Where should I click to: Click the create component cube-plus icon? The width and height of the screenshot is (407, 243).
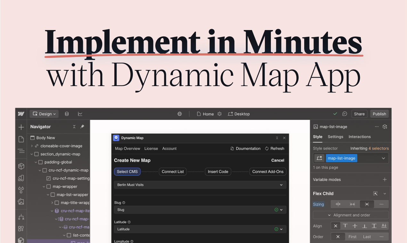(x=385, y=127)
